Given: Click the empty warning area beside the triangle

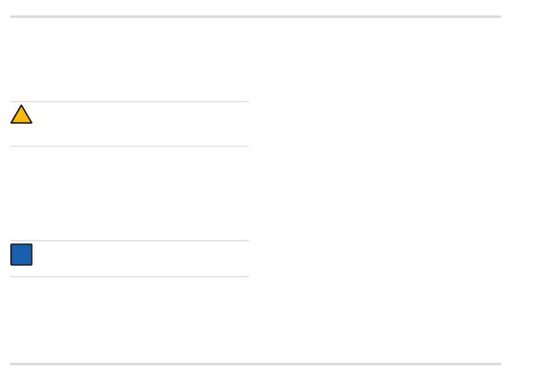Looking at the screenshot, I should [x=141, y=124].
